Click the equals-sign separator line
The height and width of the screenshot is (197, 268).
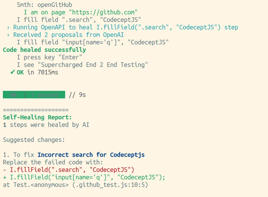[36, 110]
